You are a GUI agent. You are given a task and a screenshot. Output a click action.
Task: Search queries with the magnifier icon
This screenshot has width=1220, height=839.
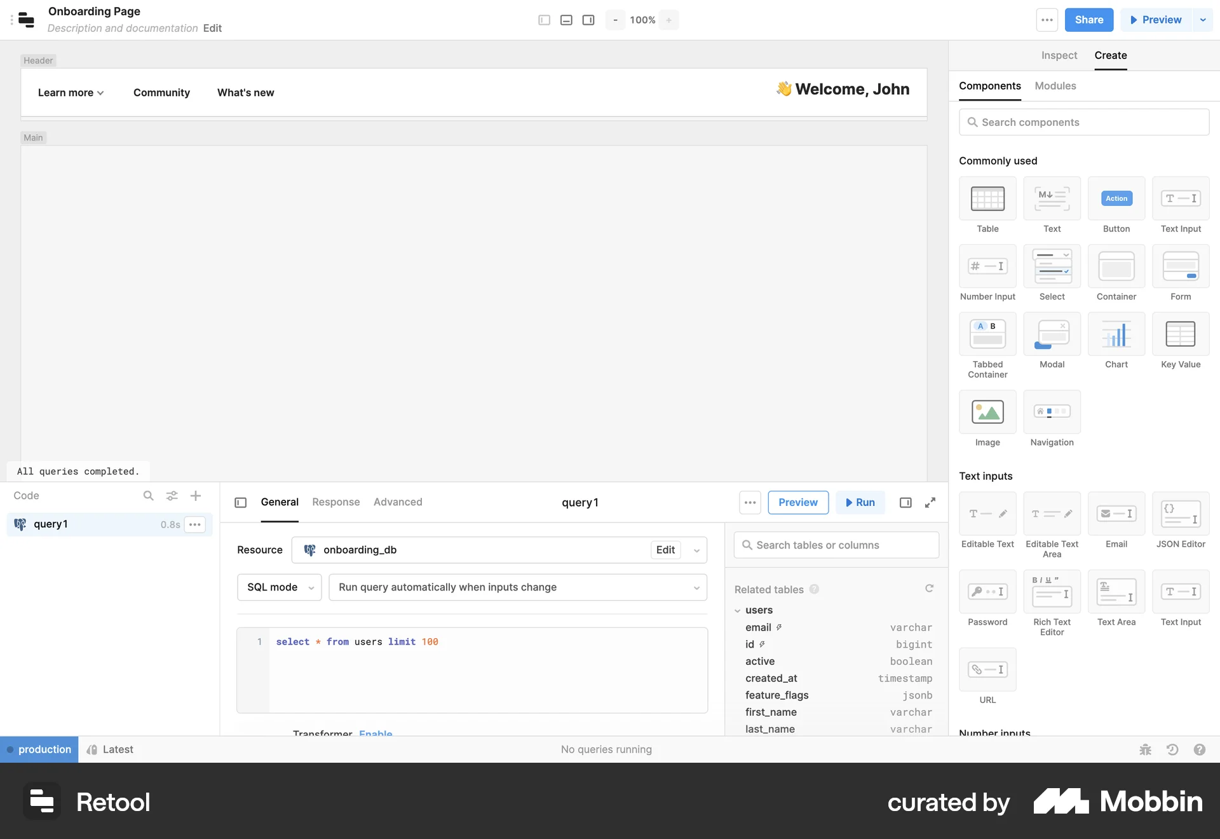click(x=148, y=496)
